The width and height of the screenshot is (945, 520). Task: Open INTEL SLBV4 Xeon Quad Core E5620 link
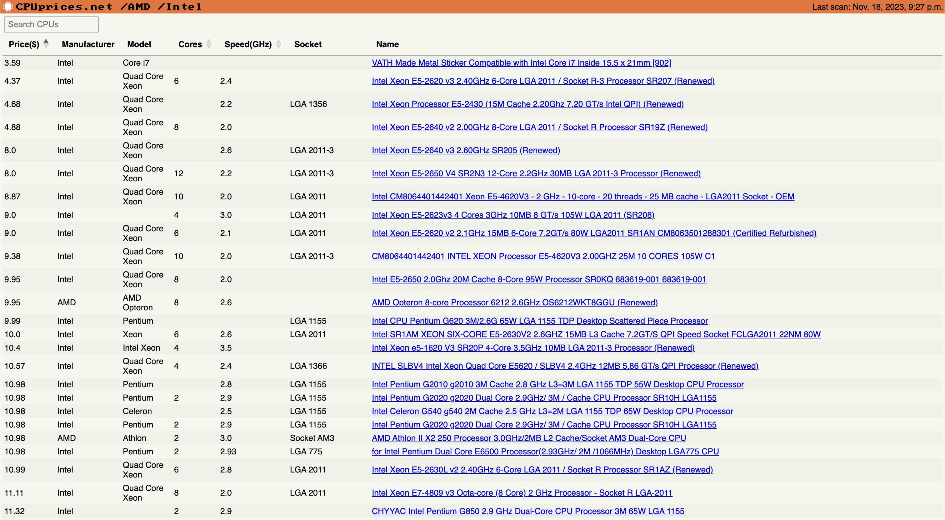(x=565, y=366)
